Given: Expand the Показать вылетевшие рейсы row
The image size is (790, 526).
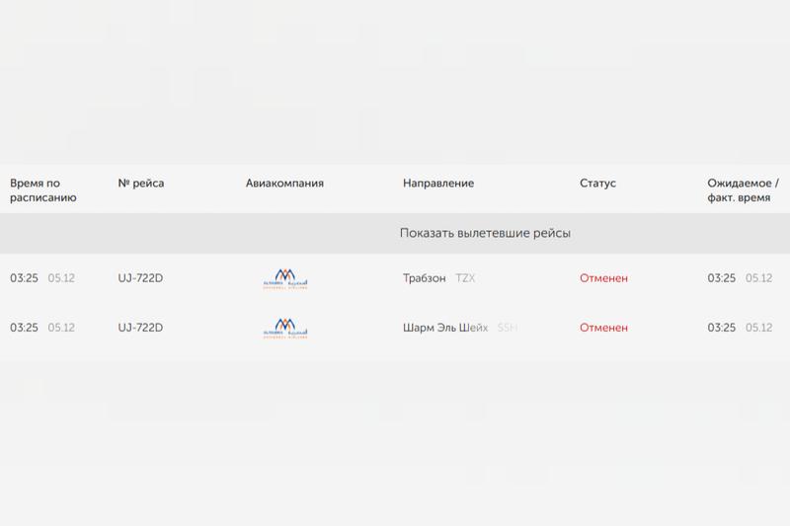Looking at the screenshot, I should (485, 234).
